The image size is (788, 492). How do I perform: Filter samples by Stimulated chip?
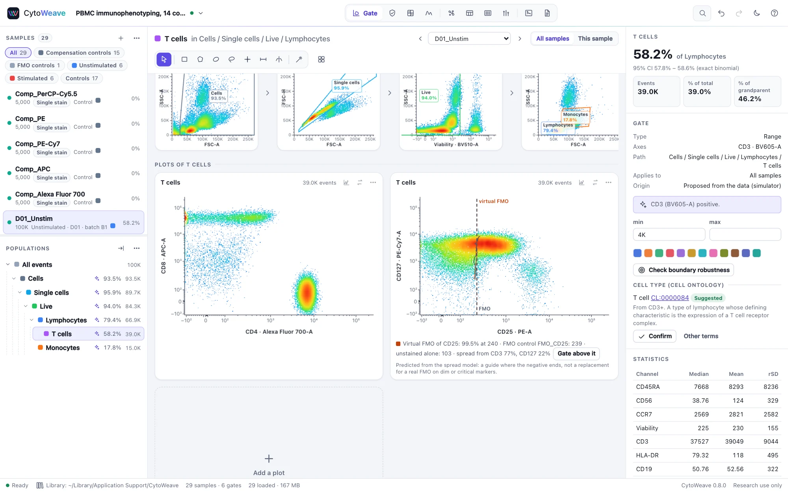click(x=32, y=78)
